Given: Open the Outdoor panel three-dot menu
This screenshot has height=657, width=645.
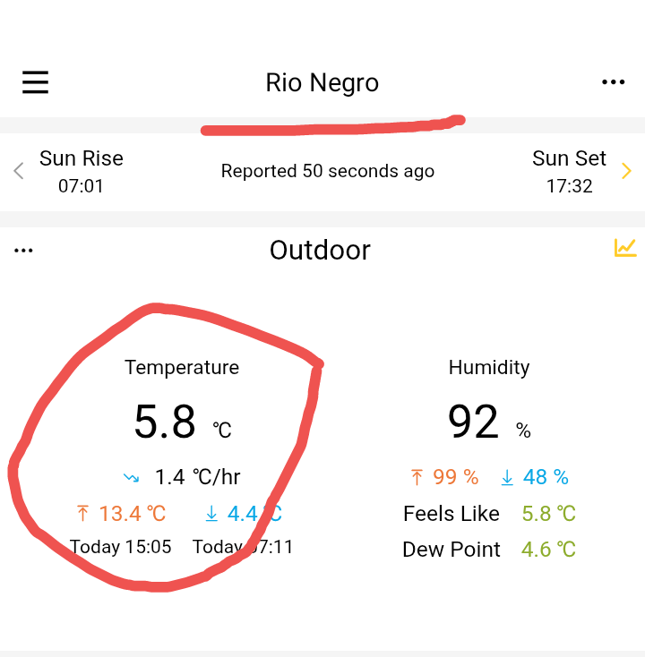Looking at the screenshot, I should click(23, 251).
